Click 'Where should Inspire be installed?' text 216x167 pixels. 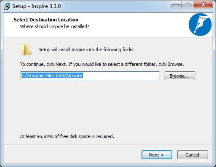[54, 26]
